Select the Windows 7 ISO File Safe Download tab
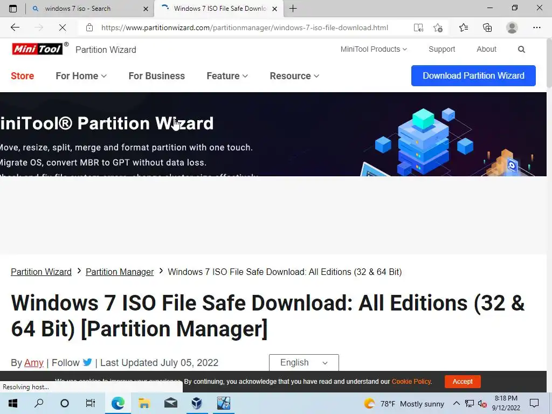 (219, 9)
